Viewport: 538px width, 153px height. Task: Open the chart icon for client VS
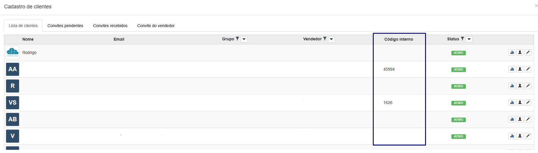coord(512,103)
